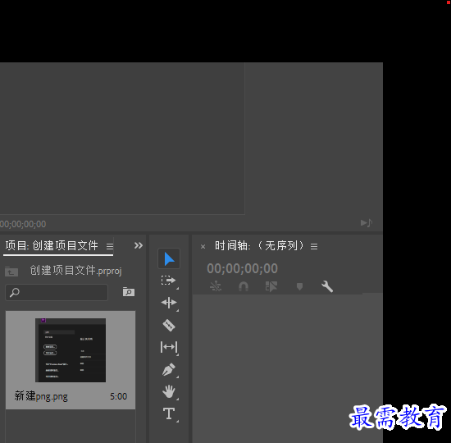Select the Track Select Forward tool

(x=169, y=281)
